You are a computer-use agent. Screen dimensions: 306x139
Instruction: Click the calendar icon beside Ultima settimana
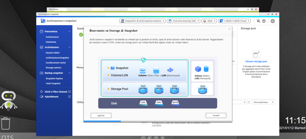(249, 102)
